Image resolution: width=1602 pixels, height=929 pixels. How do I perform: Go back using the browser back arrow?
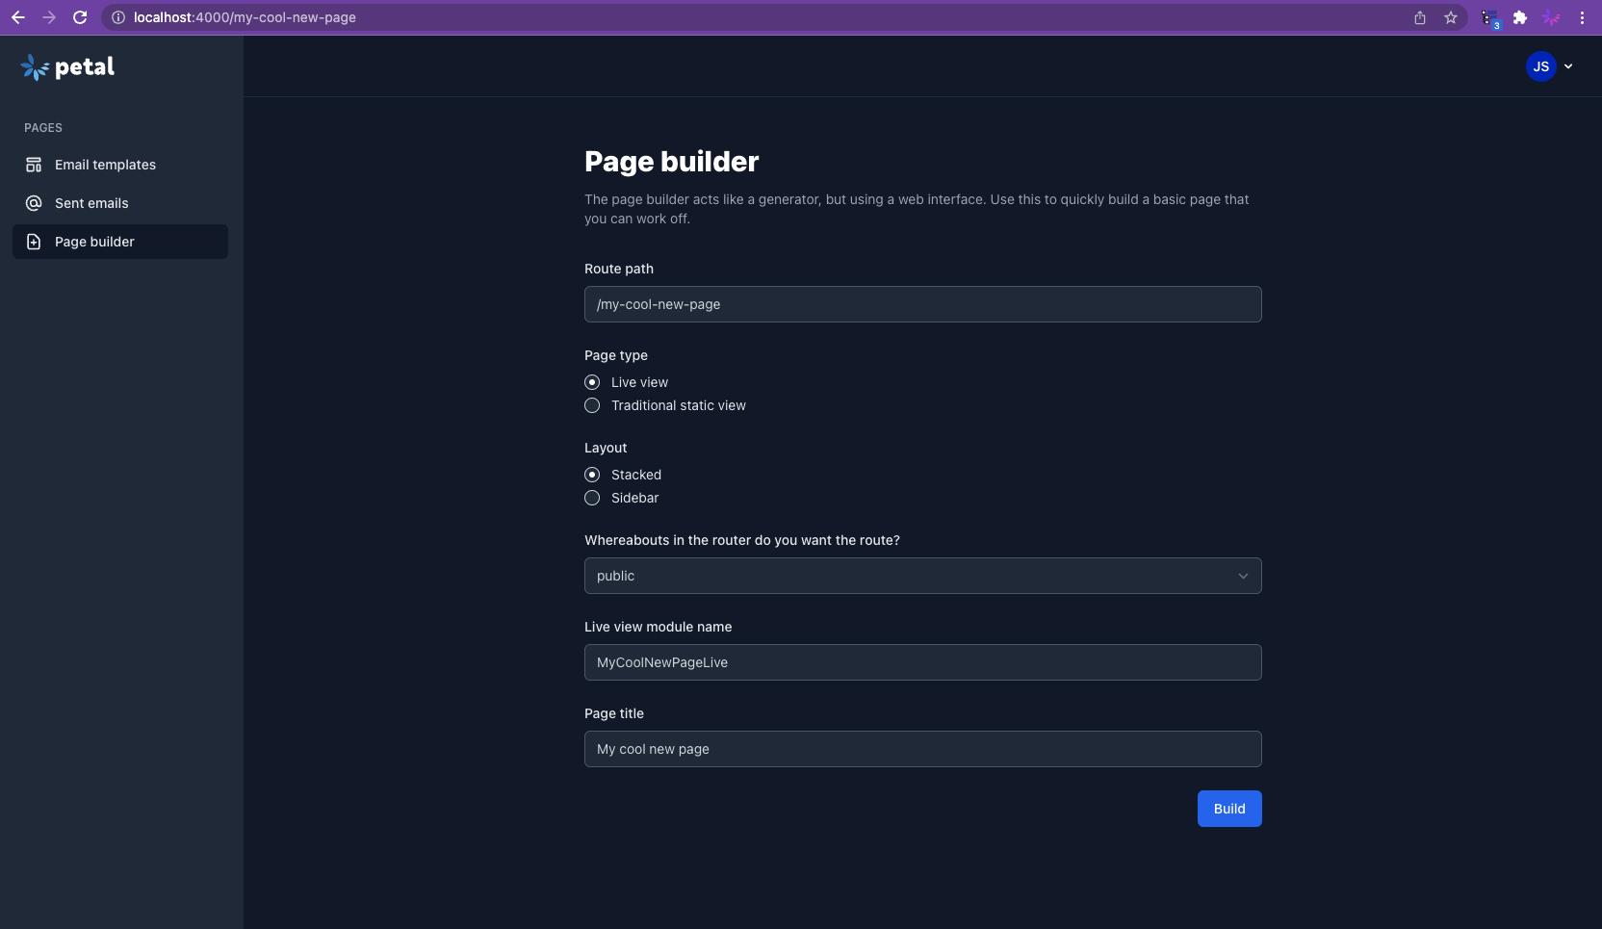click(x=18, y=17)
